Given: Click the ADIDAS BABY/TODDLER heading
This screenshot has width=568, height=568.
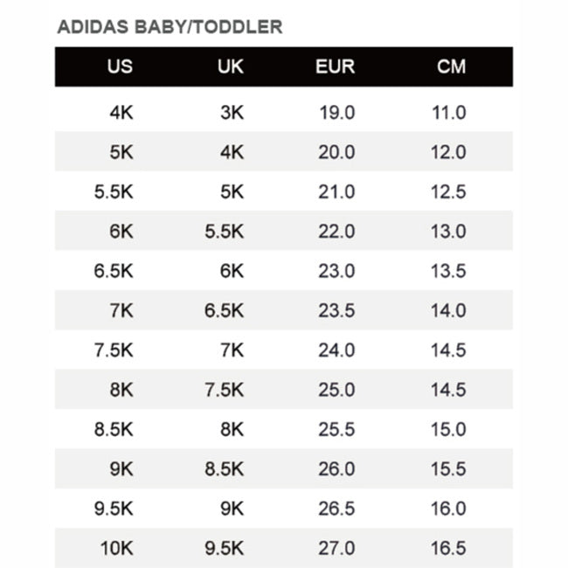Looking at the screenshot, I should click(x=170, y=27).
